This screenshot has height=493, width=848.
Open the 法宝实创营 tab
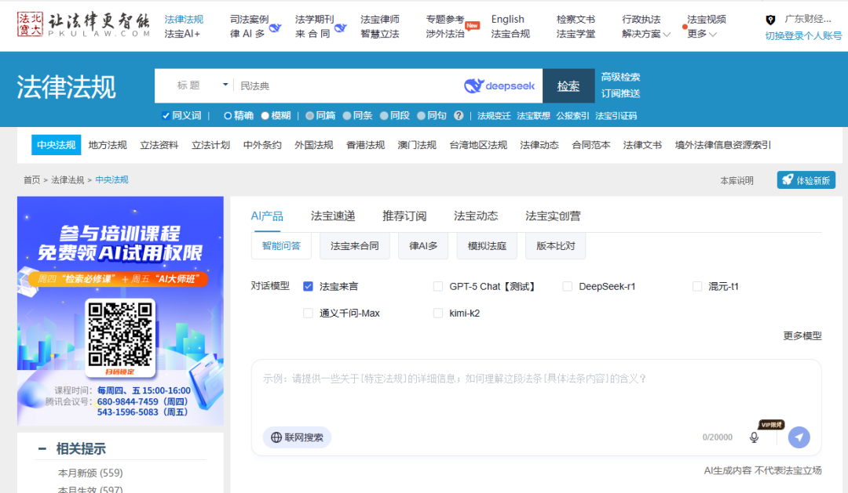pos(553,216)
